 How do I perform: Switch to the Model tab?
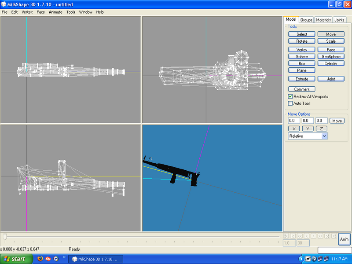click(291, 19)
